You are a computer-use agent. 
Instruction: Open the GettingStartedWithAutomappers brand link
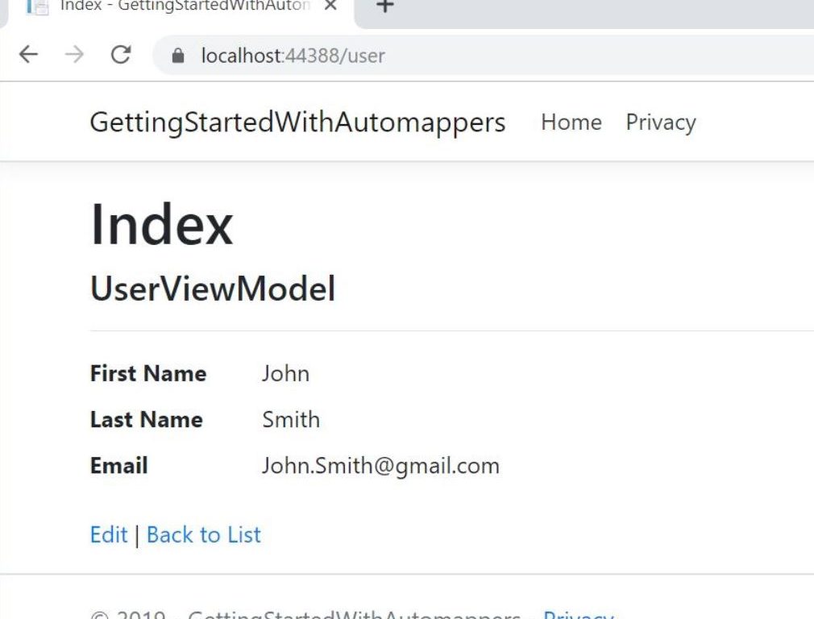point(297,123)
